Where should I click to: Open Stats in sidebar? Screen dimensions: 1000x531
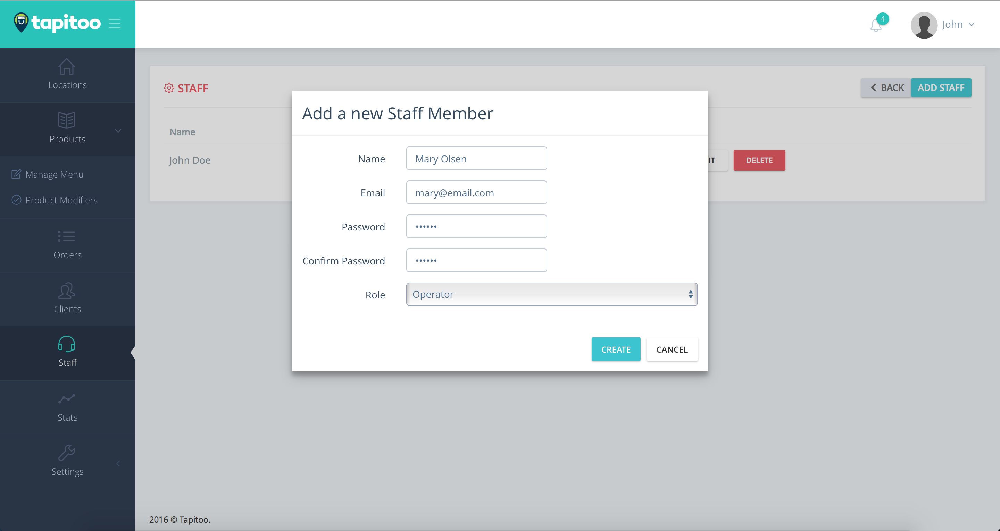tap(68, 407)
